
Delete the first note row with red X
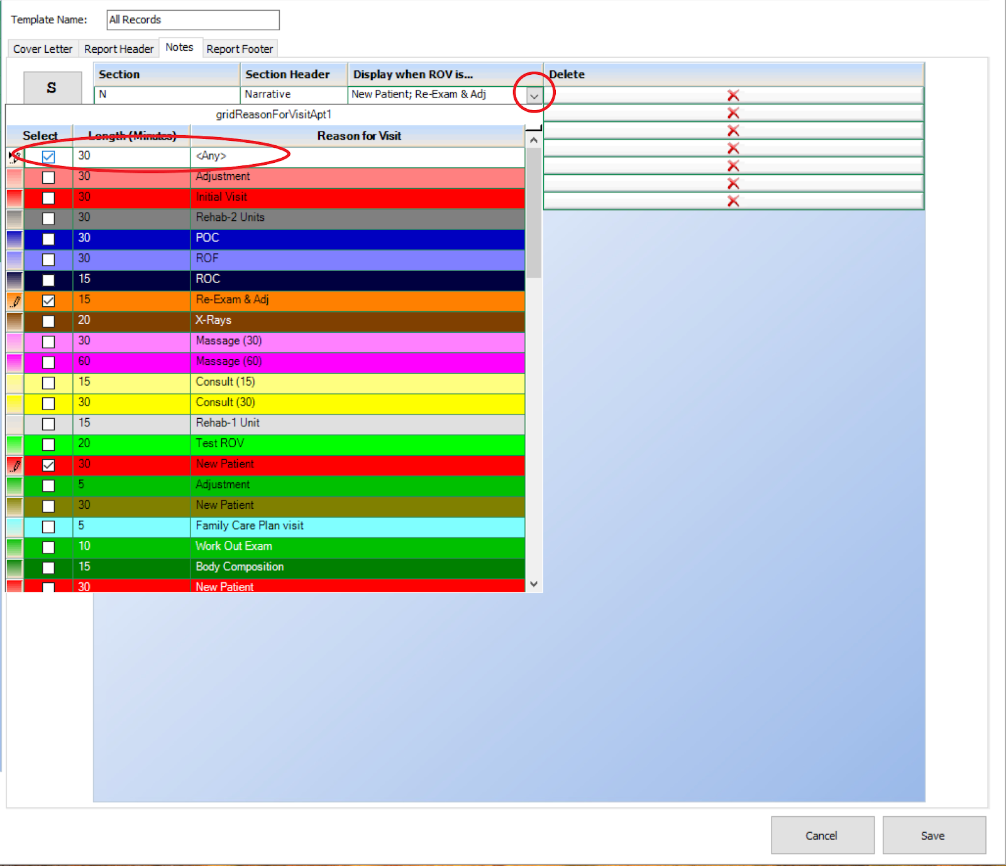coord(733,96)
